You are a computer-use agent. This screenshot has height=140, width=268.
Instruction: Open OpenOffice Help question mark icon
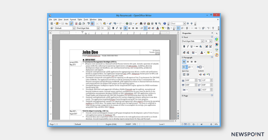click(x=165, y=24)
